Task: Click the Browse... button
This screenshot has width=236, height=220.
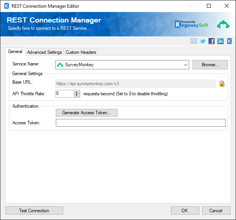Action: point(210,65)
